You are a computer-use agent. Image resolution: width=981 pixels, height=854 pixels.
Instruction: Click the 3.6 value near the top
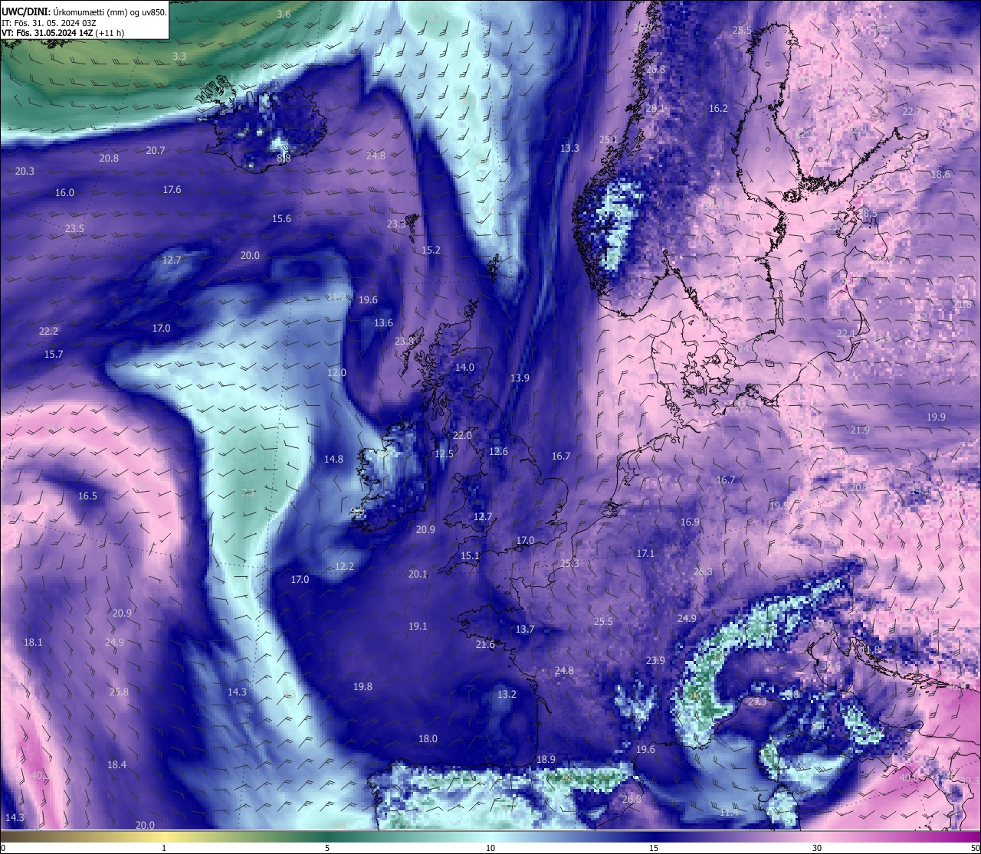284,14
